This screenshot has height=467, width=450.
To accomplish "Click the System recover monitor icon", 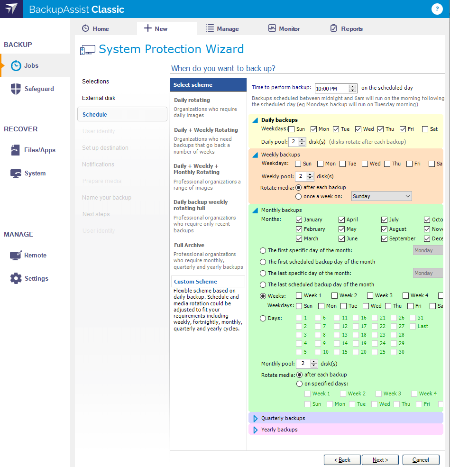I will tap(16, 173).
